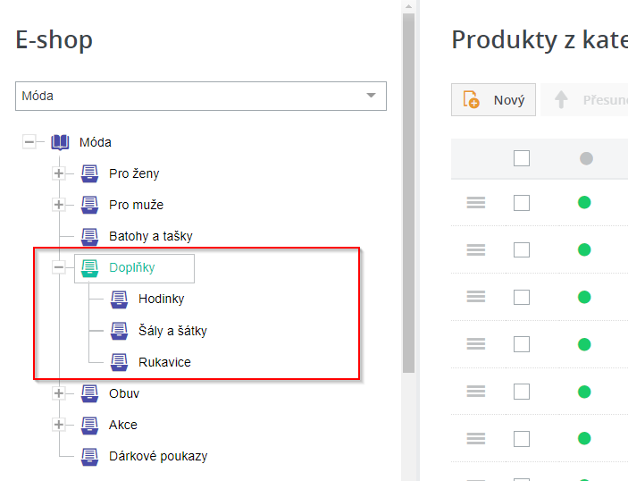Collapse the Doplňky category
This screenshot has height=481, width=628.
[x=59, y=268]
